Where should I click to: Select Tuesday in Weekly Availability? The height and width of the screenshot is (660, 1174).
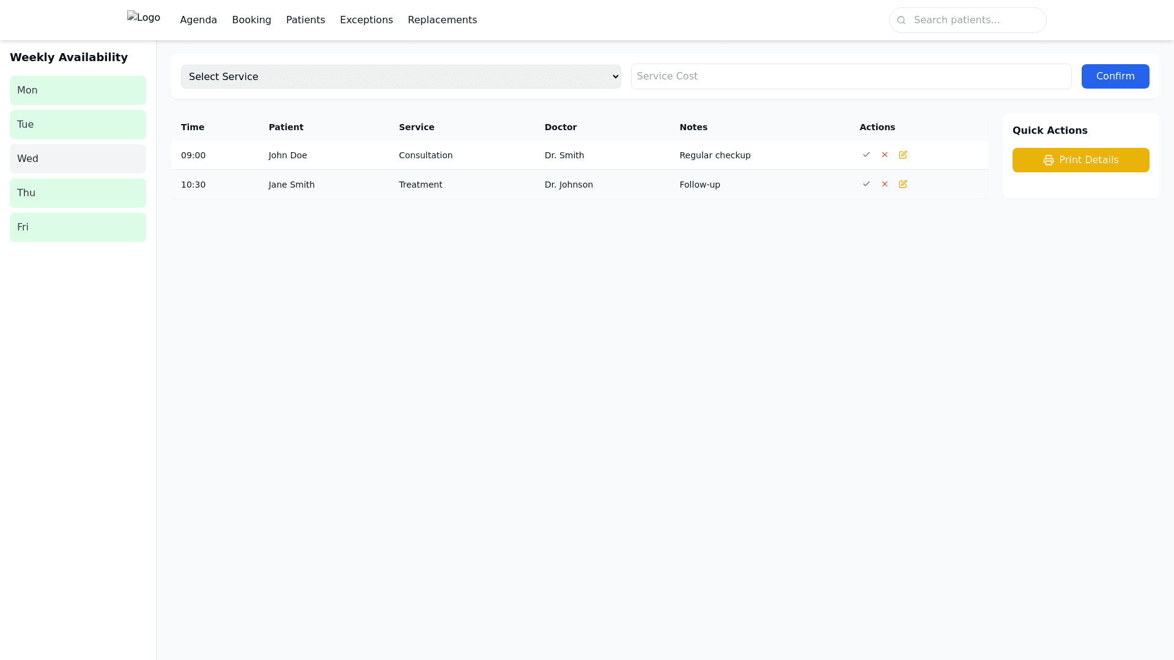point(78,125)
